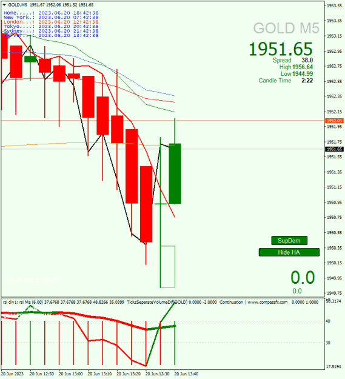Click the 1953.55 price axis label

pos(334,5)
